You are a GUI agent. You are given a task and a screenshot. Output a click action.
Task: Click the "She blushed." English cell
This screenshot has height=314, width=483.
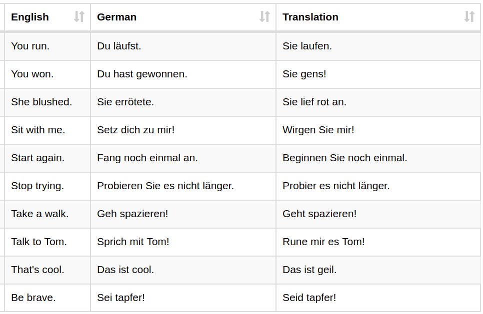[x=41, y=102]
